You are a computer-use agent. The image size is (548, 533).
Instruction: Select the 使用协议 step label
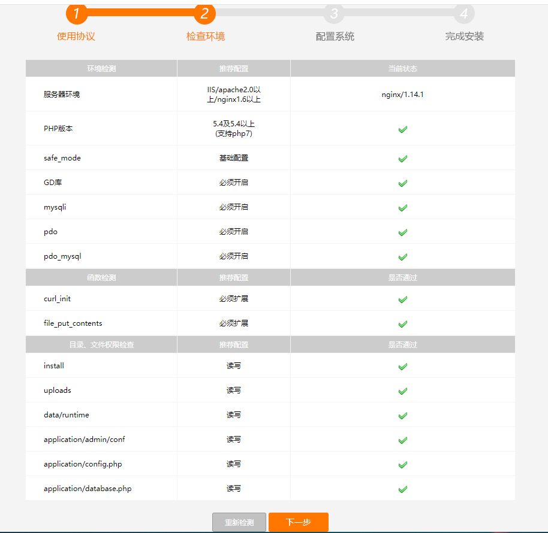[x=76, y=37]
